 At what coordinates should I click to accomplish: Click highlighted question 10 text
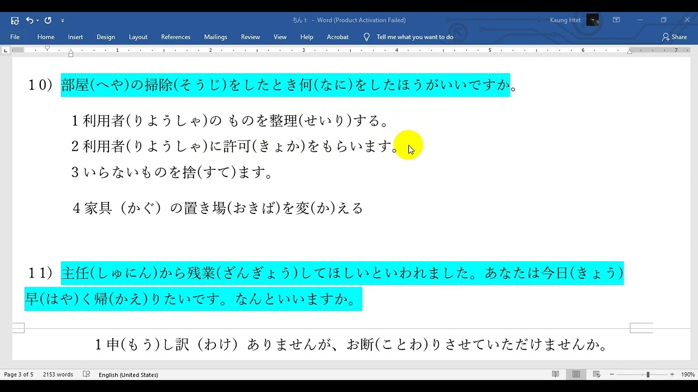[285, 85]
